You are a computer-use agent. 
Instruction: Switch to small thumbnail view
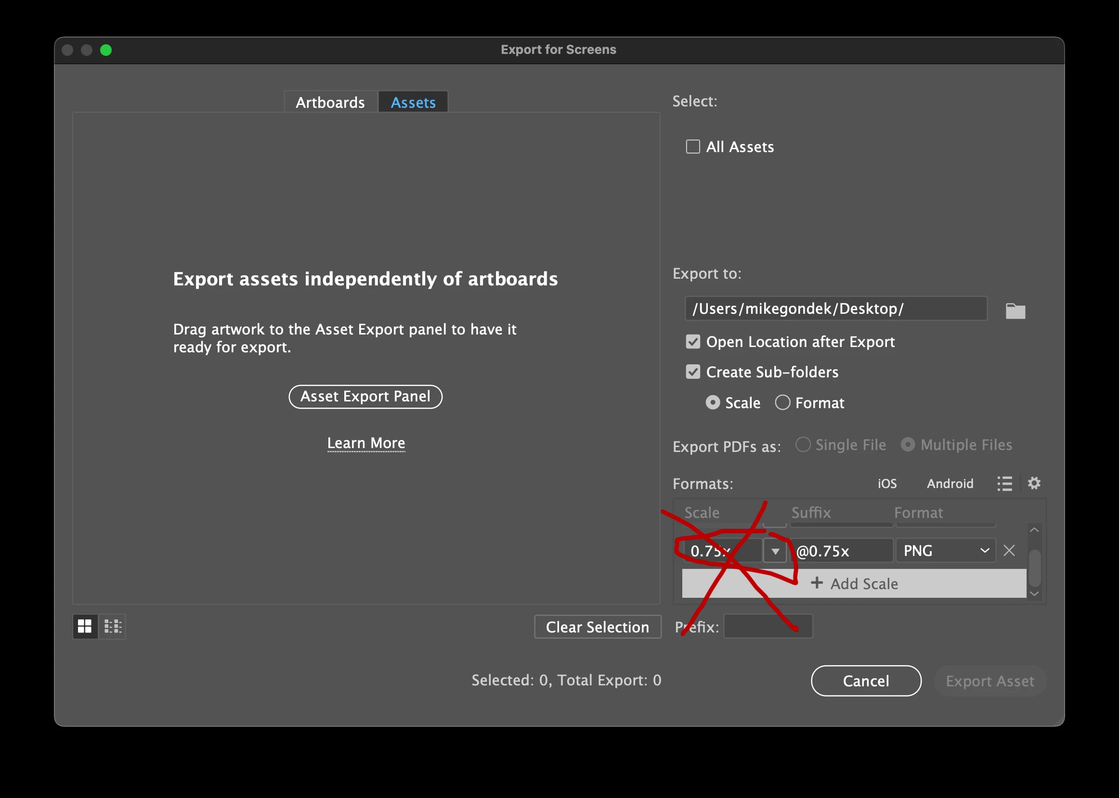[113, 626]
